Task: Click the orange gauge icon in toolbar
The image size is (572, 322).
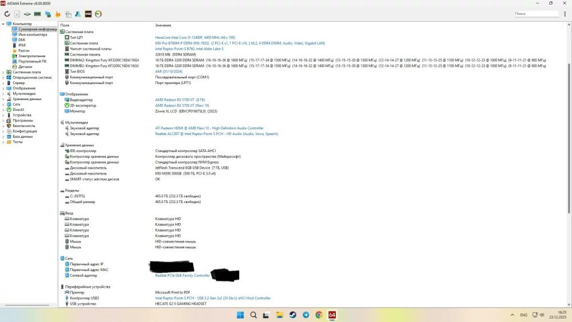Action: click(x=98, y=14)
